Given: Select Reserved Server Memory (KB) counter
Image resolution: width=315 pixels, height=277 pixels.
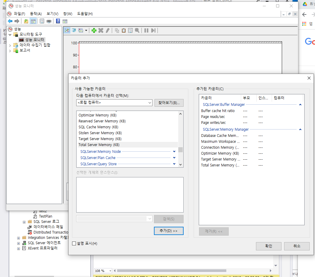Looking at the screenshot, I should (x=102, y=121).
